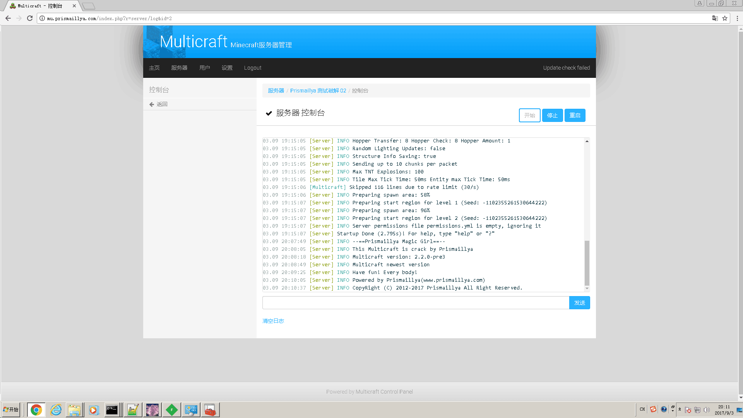Viewport: 743px width, 418px height.
Task: Open Internet Explorer from the taskbar
Action: pyautogui.click(x=56, y=409)
